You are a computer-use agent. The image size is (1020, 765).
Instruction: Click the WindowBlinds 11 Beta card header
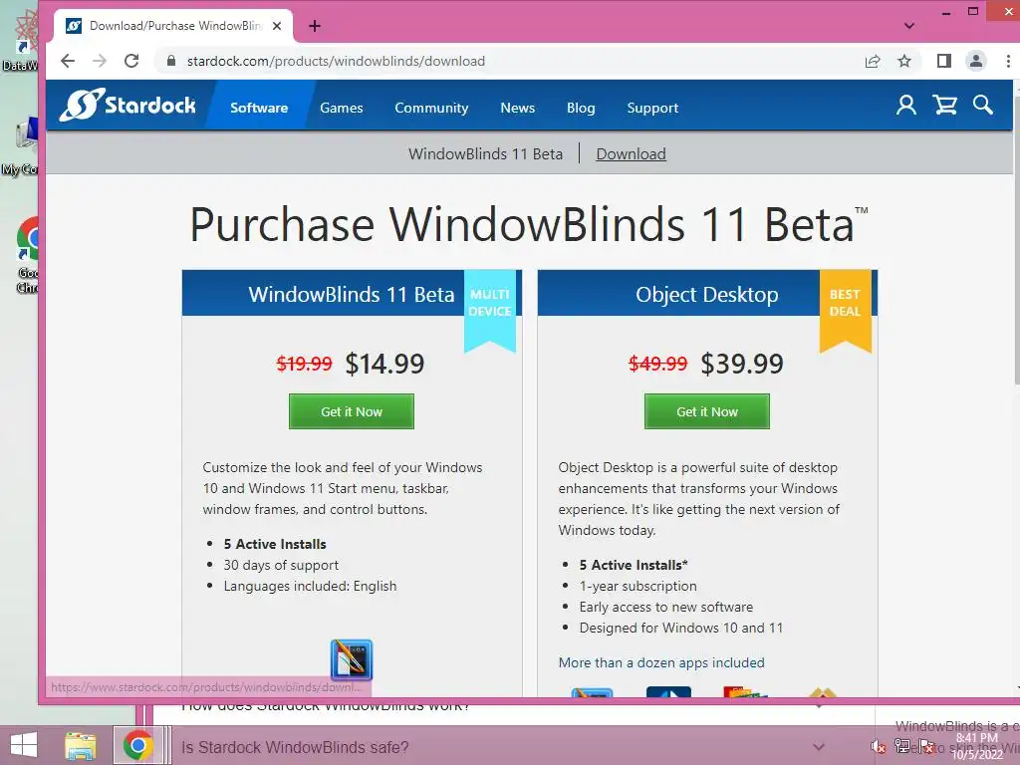tap(352, 294)
